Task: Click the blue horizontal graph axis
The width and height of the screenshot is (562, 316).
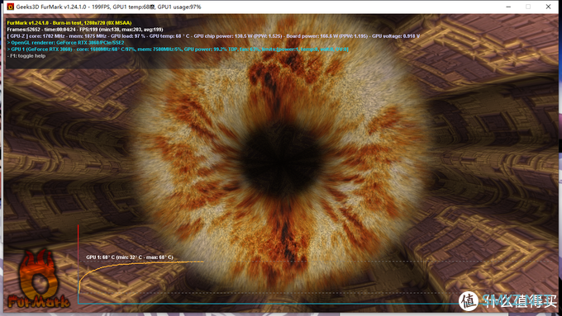Action: tap(269, 304)
